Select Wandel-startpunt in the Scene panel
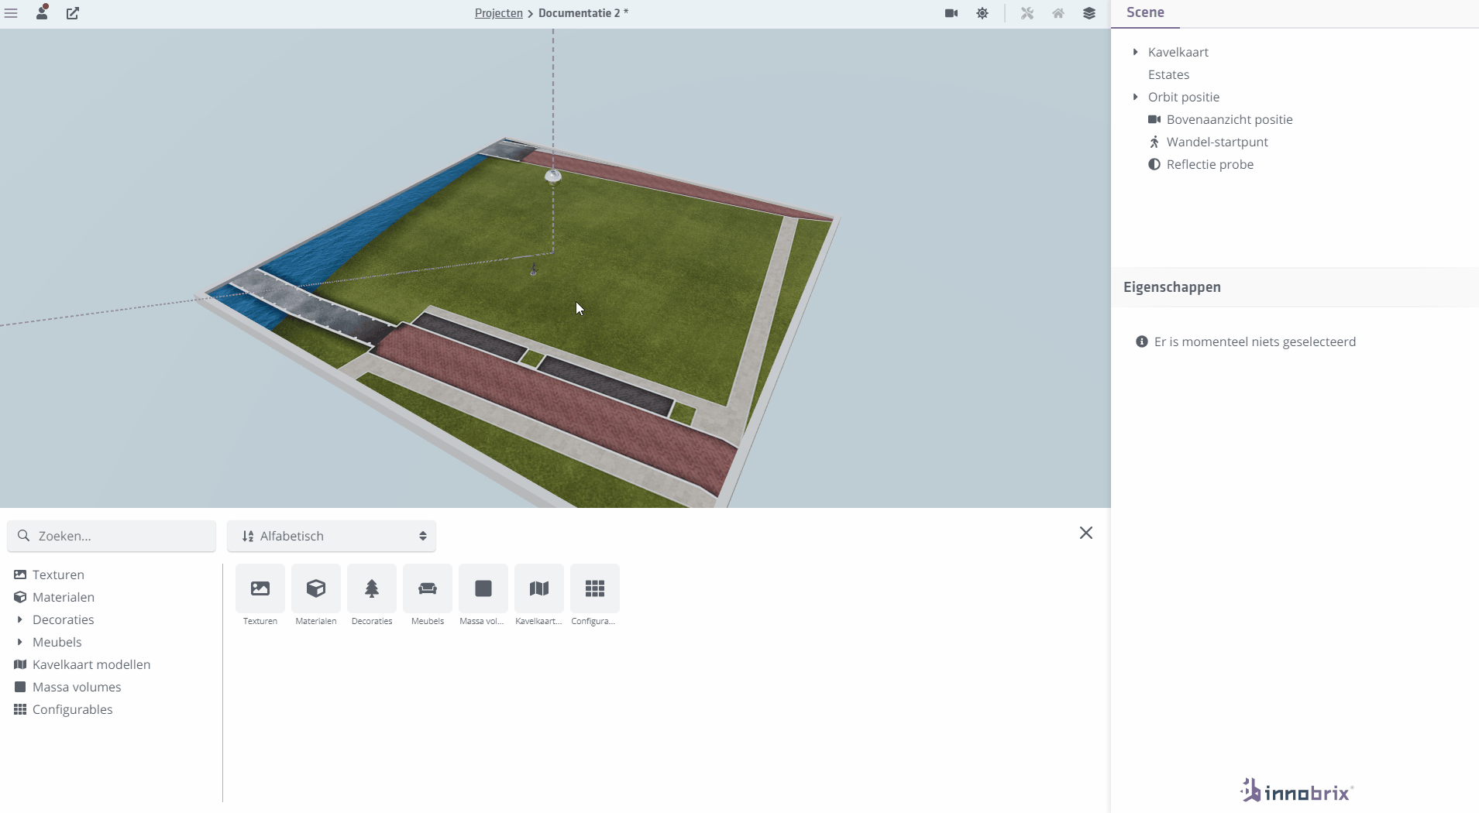1479x813 pixels. [1216, 142]
